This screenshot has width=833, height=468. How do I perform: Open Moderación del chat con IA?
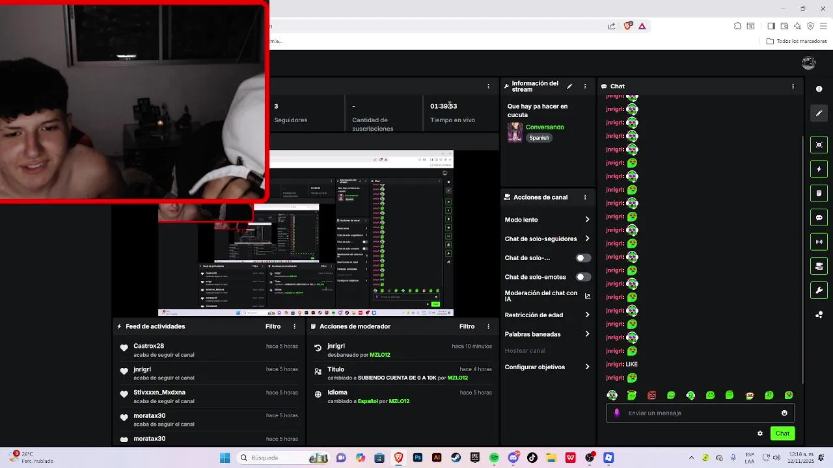pos(547,296)
